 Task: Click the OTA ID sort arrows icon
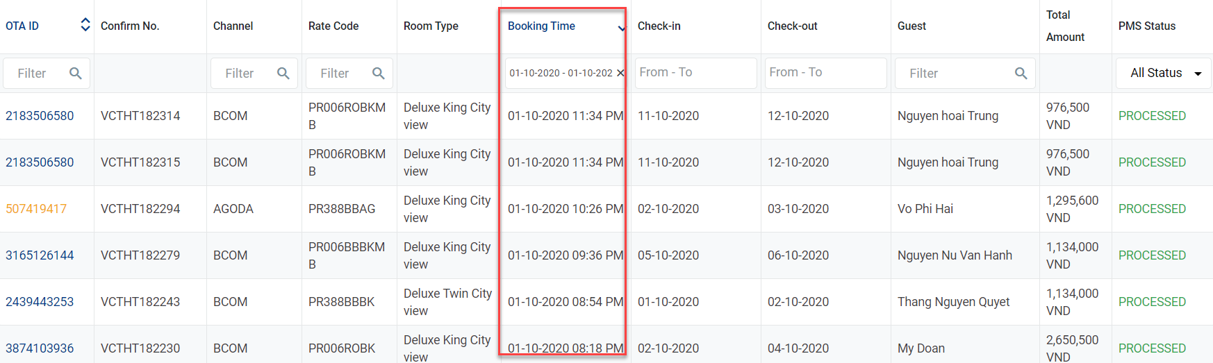pyautogui.click(x=85, y=25)
